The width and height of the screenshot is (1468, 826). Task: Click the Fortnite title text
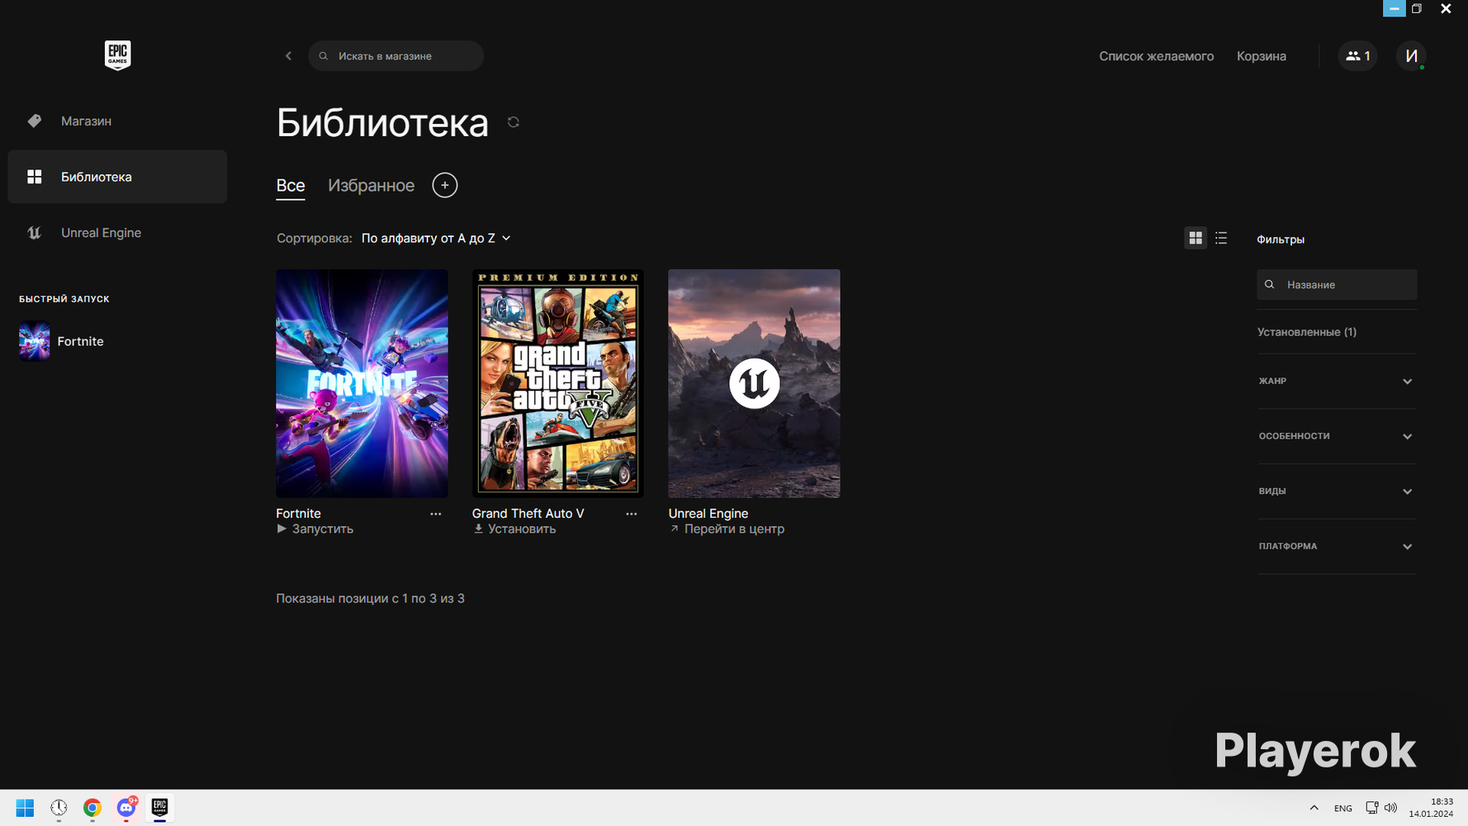point(299,514)
